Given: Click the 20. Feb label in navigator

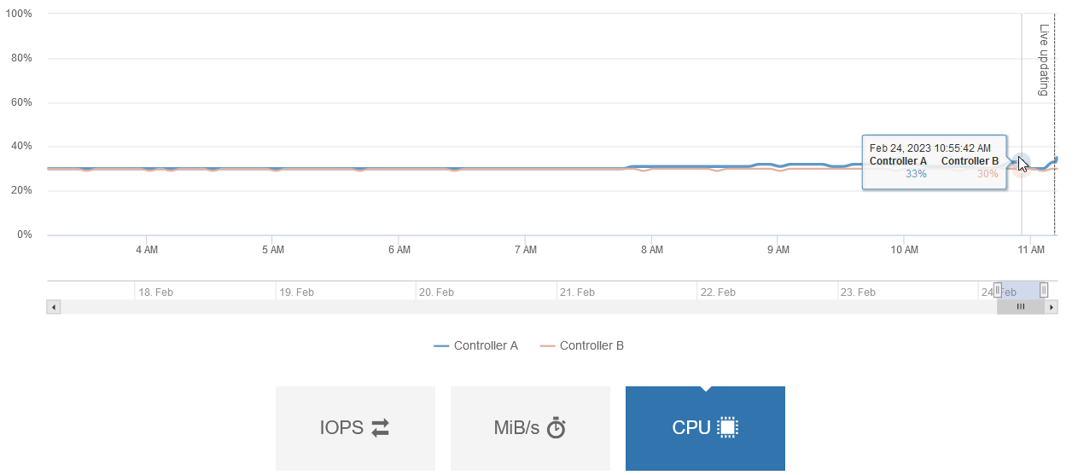Looking at the screenshot, I should click(x=437, y=293).
